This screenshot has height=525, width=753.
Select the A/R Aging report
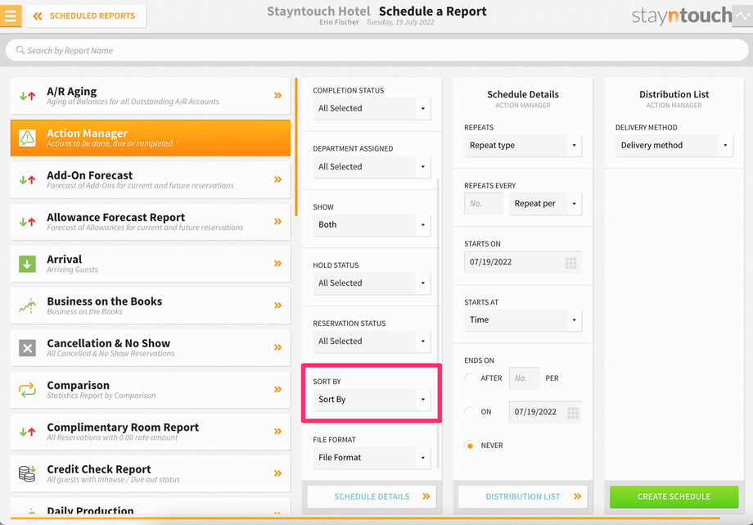(x=151, y=96)
